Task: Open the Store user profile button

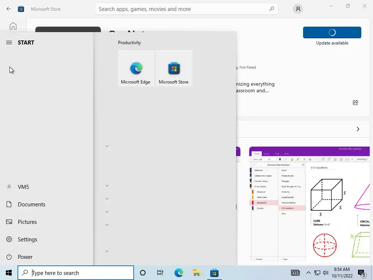Action: pos(298,9)
